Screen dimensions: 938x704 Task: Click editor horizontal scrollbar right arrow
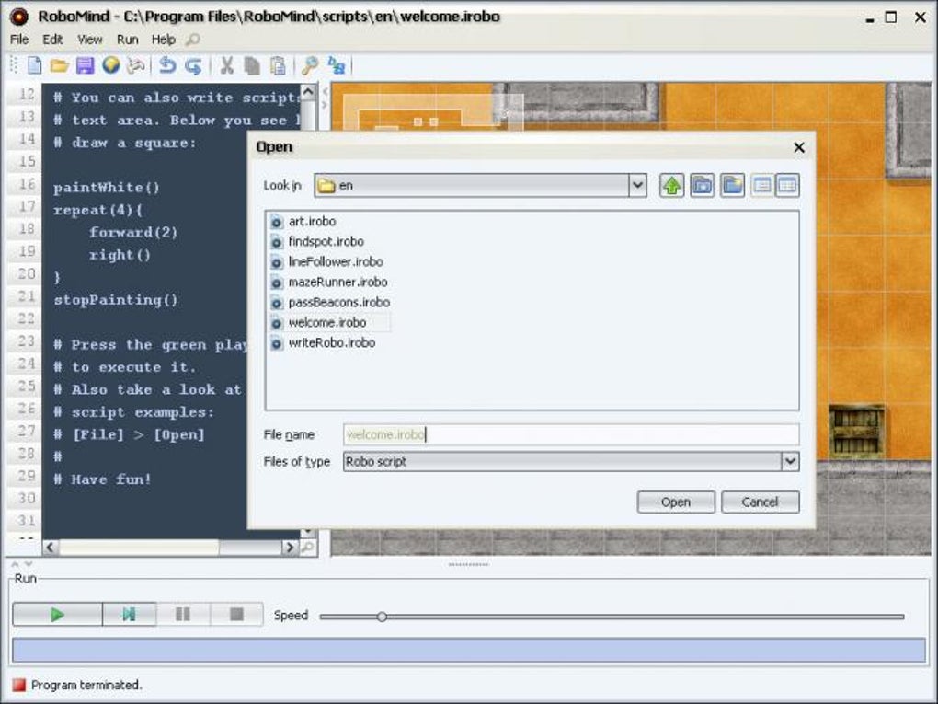[x=290, y=548]
